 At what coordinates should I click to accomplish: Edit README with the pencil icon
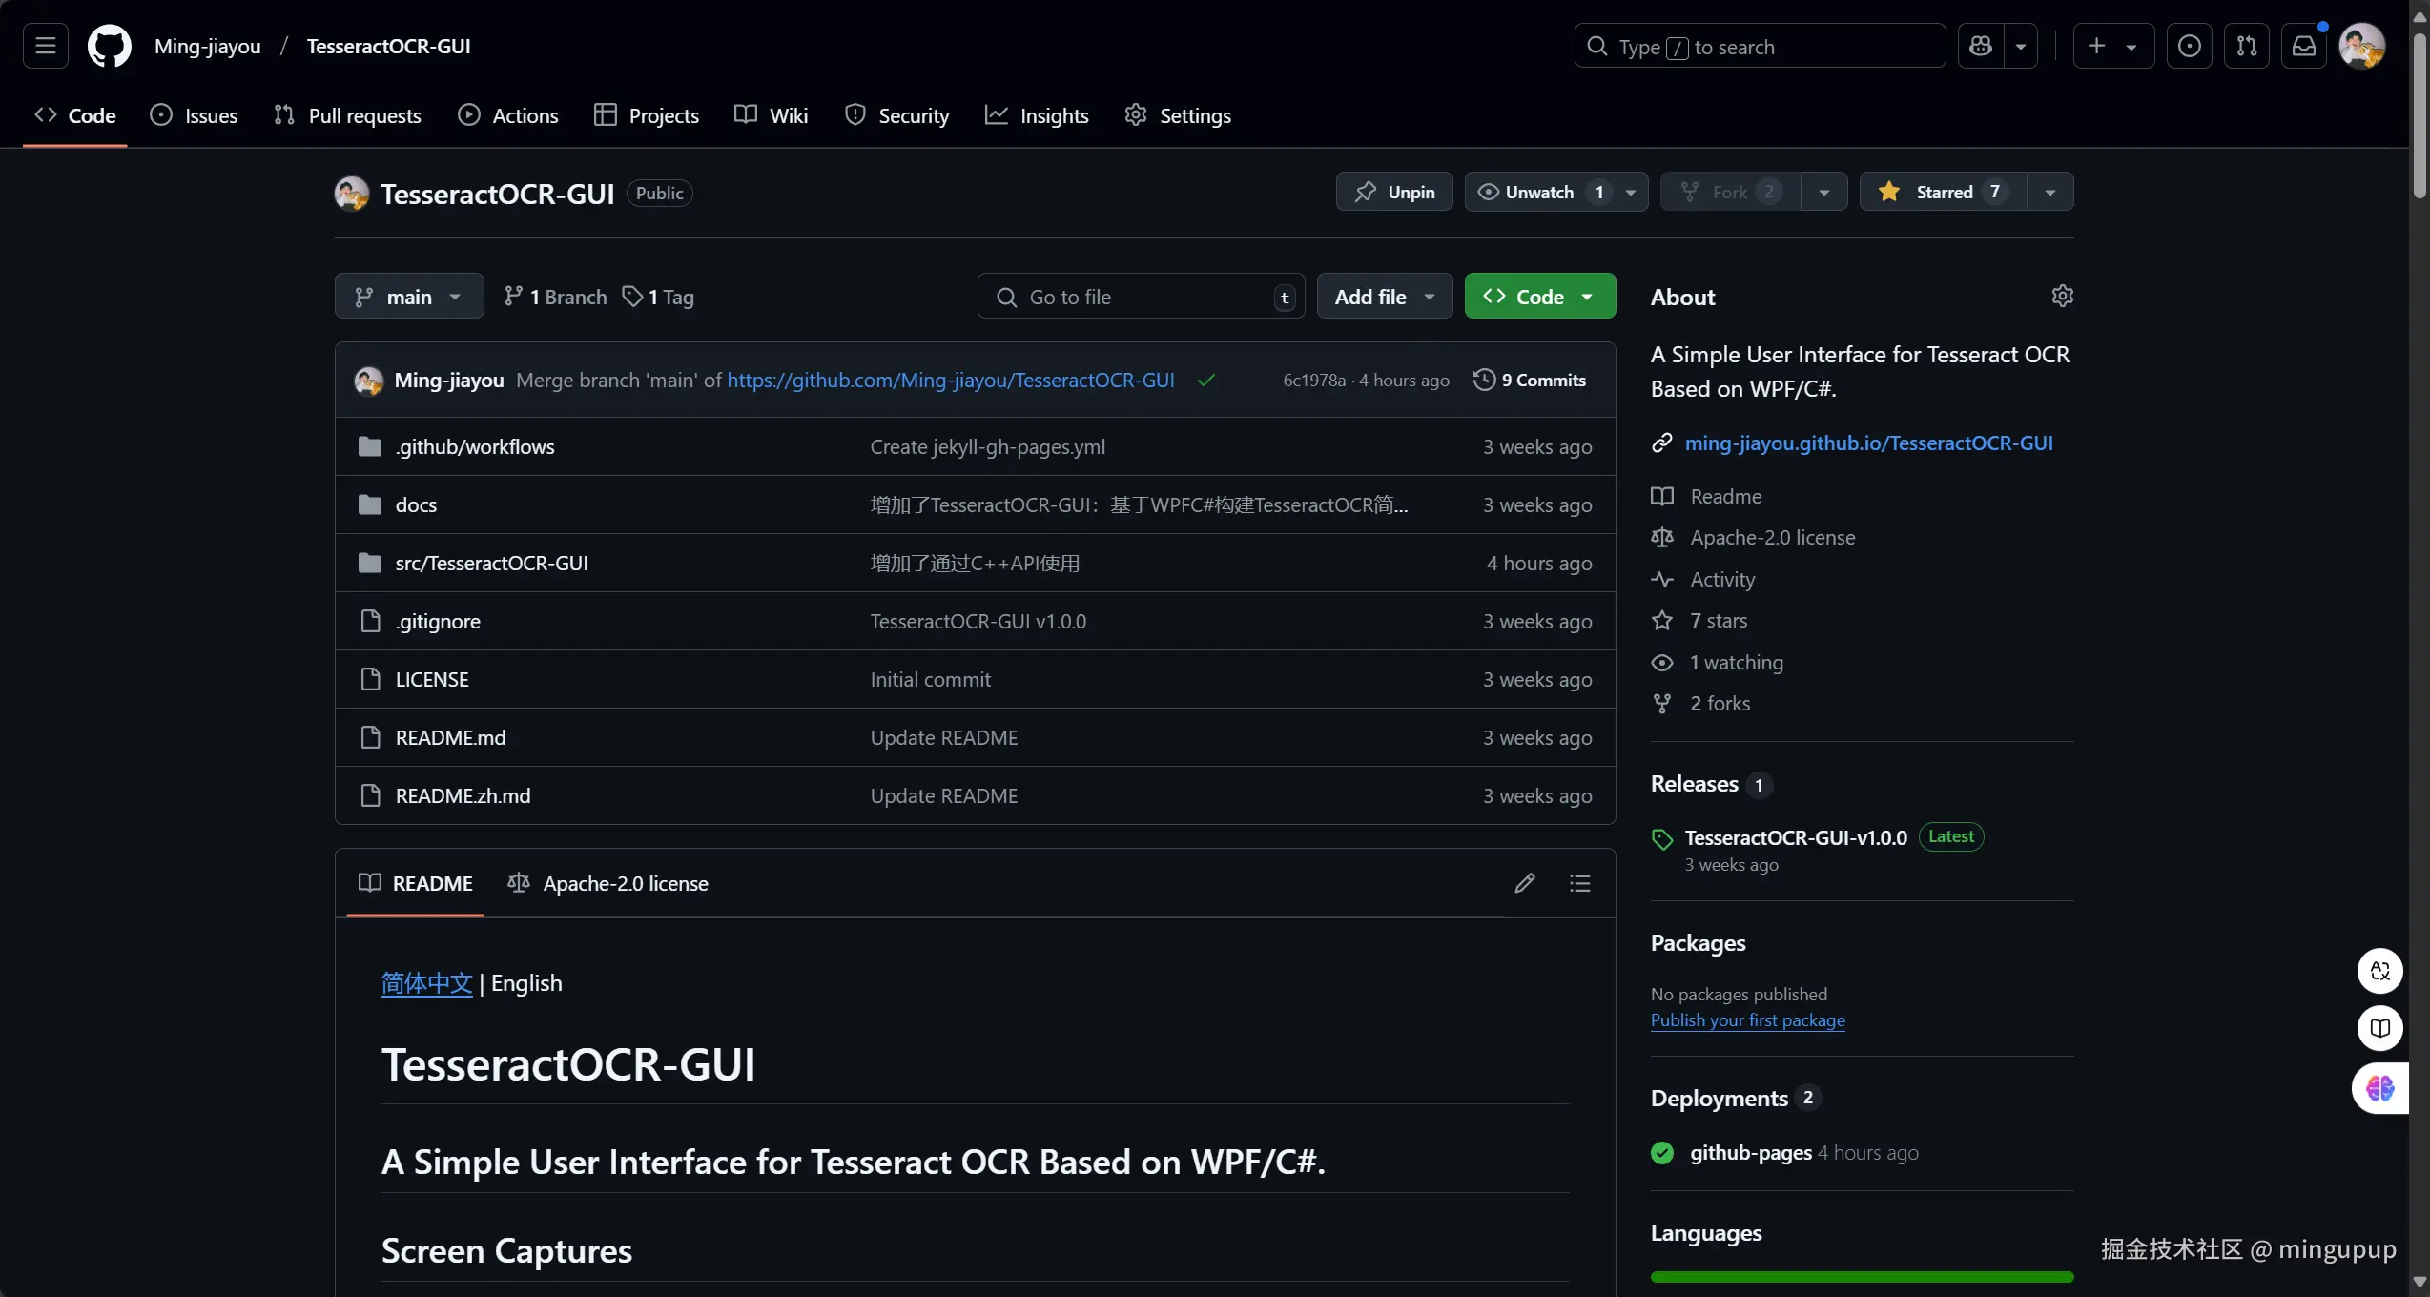[x=1524, y=883]
